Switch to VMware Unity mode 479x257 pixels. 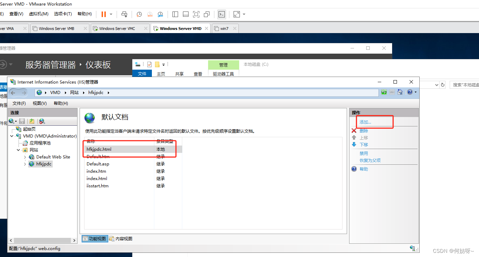207,14
